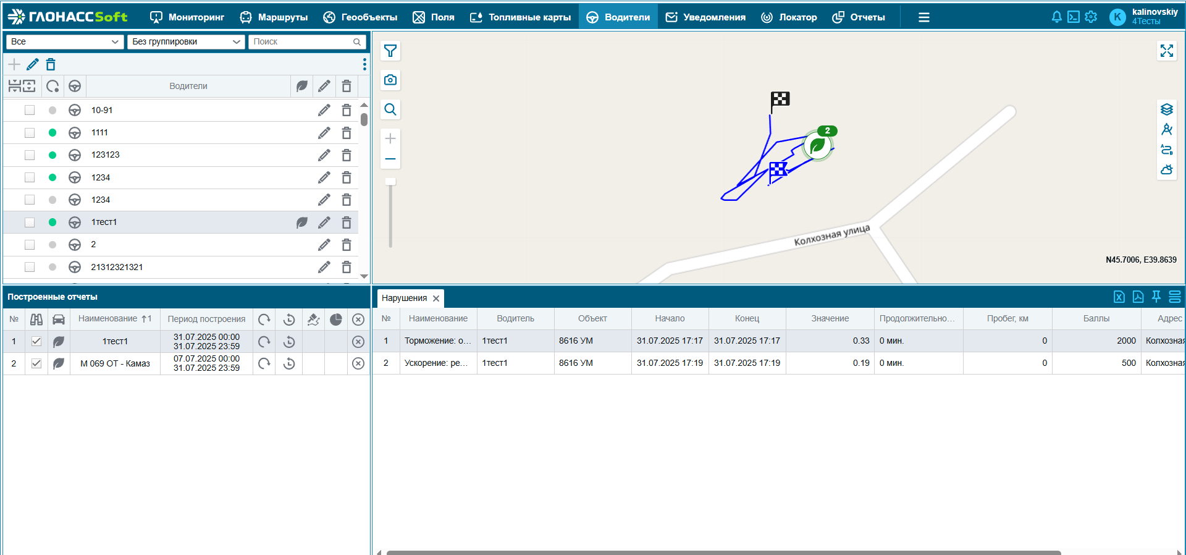The image size is (1186, 555).
Task: Select driver 1234 with green status
Action: click(180, 178)
